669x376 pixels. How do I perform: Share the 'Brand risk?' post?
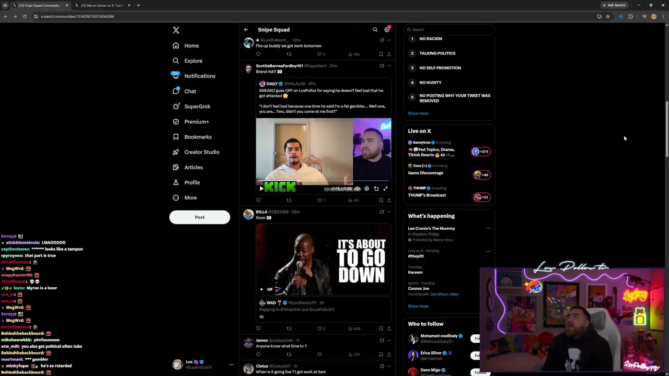[389, 200]
